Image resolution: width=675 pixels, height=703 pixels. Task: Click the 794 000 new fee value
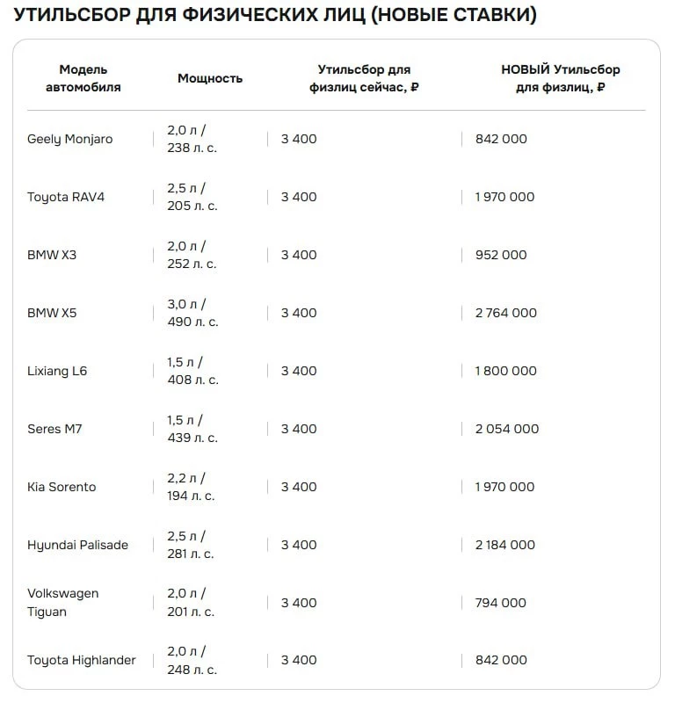[501, 603]
